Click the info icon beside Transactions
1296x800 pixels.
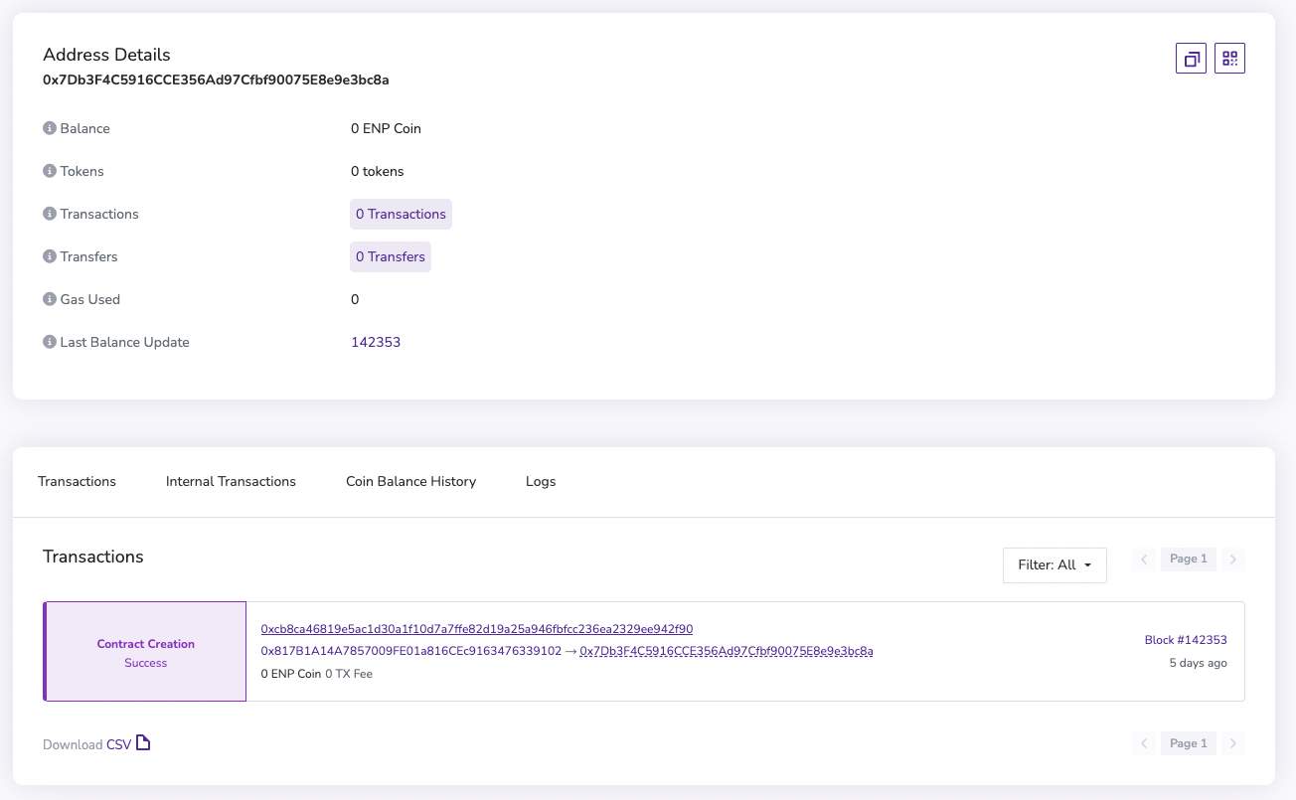click(48, 213)
